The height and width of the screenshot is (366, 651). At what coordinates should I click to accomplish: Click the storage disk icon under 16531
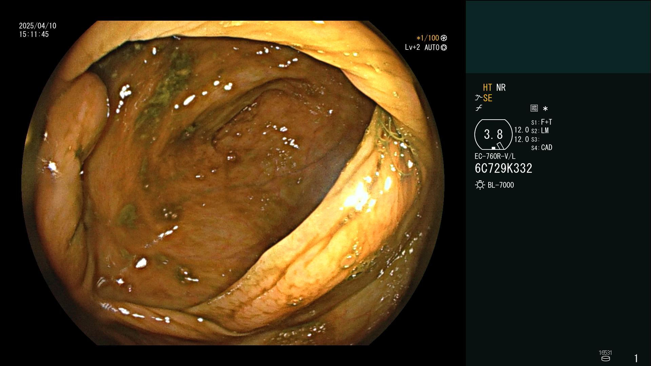(x=606, y=359)
